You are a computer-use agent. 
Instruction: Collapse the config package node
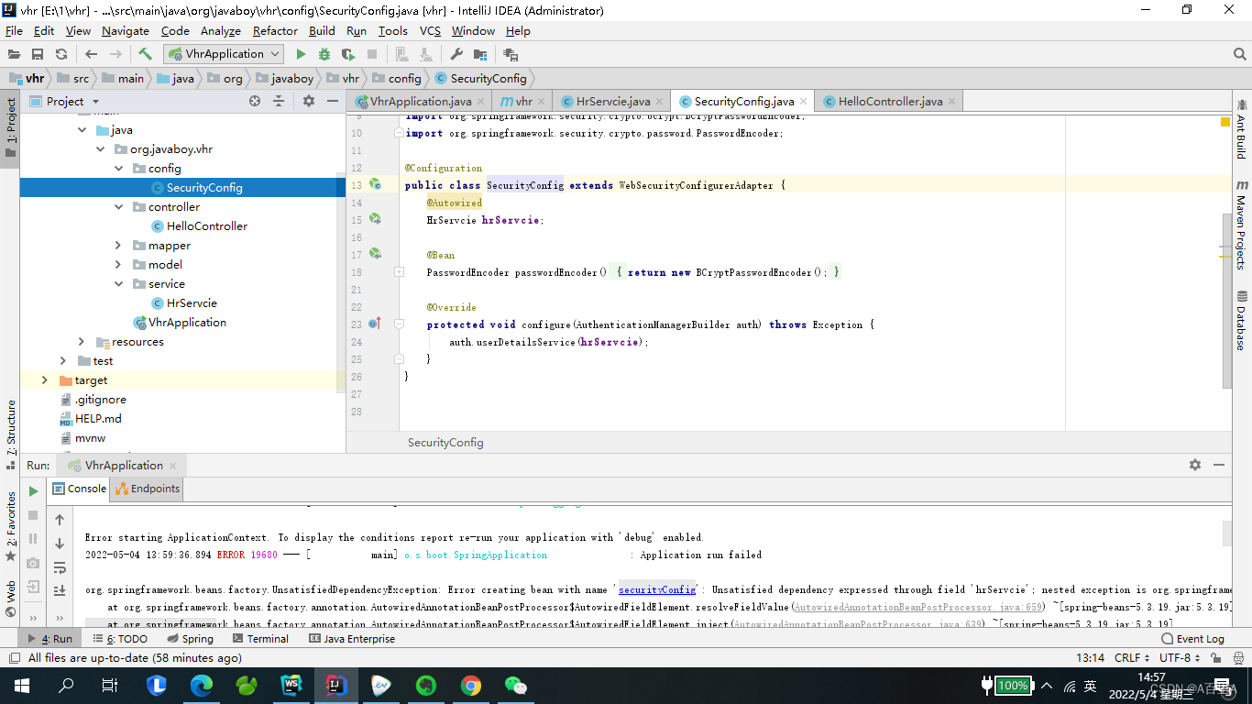pyautogui.click(x=118, y=168)
